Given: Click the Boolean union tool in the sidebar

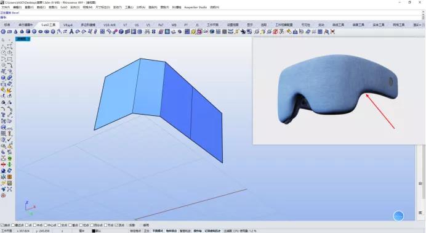Looking at the screenshot, I should click(9, 78).
